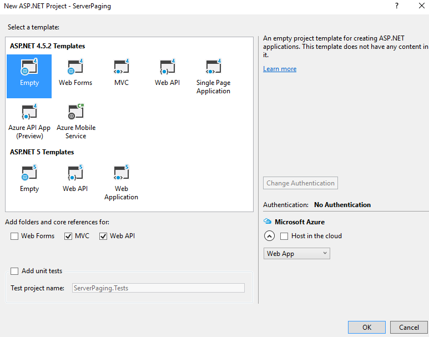Pick the ASP.NET 5 Empty template
The width and height of the screenshot is (429, 337).
coord(29,174)
